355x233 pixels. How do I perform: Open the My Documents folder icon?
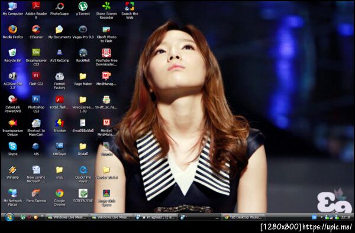(60, 32)
